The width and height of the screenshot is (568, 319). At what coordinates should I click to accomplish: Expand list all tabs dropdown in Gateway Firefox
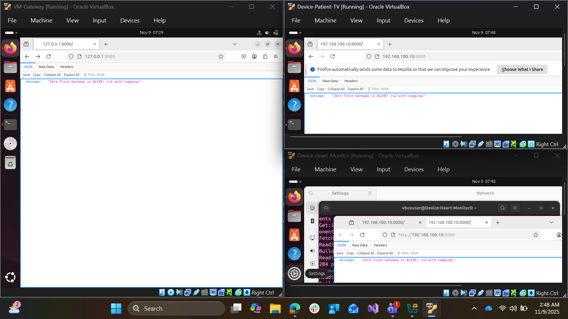click(235, 44)
